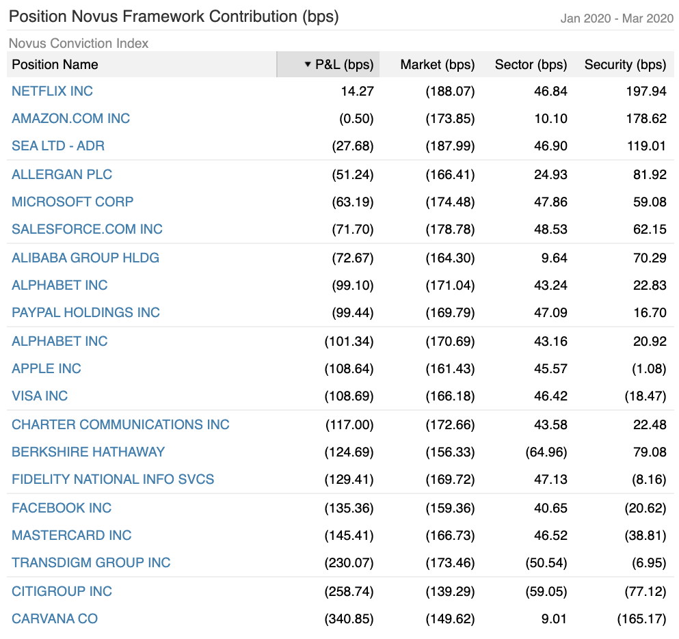Open SALESFORCE.COM INC position details

[x=87, y=229]
